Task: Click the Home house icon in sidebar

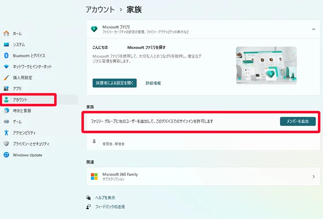Action: [x=6, y=34]
